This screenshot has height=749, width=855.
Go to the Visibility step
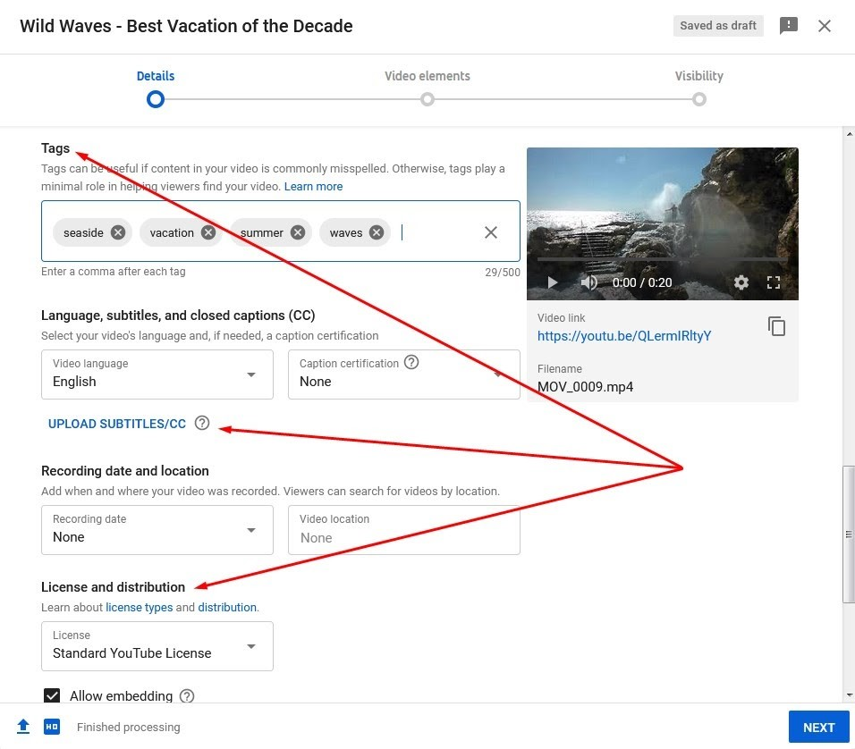click(699, 88)
